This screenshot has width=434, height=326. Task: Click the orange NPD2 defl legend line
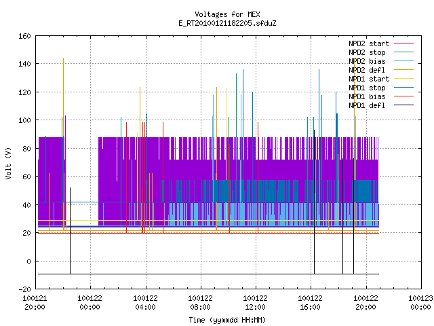[403, 70]
